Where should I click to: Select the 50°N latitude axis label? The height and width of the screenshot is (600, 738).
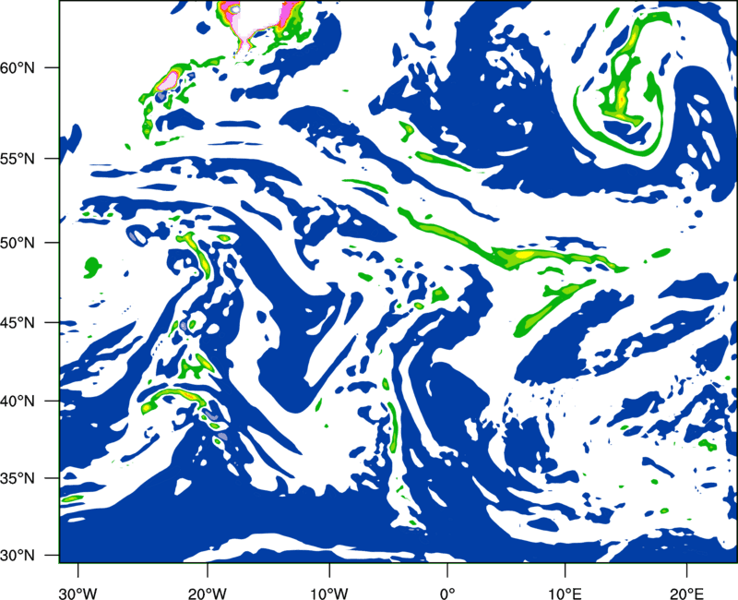(x=18, y=243)
